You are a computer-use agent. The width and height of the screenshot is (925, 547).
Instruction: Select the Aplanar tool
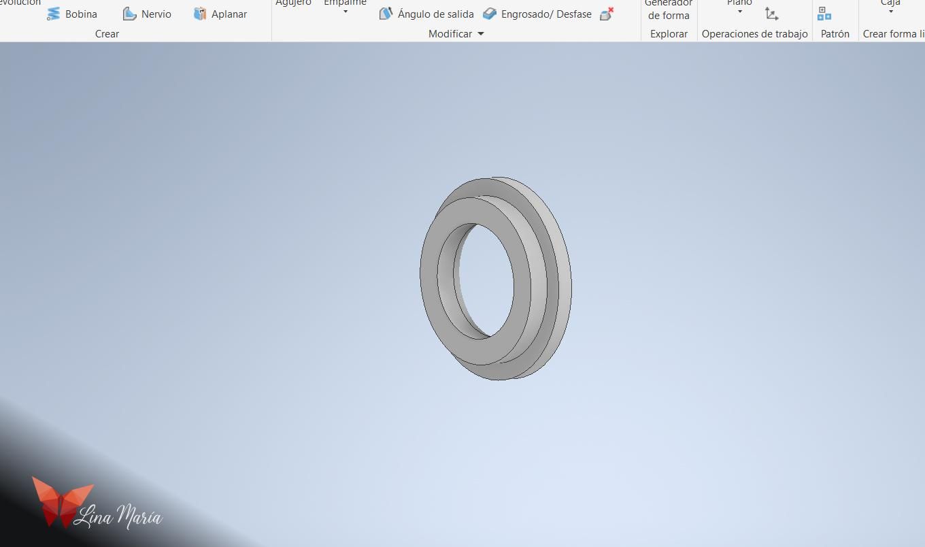click(x=220, y=14)
